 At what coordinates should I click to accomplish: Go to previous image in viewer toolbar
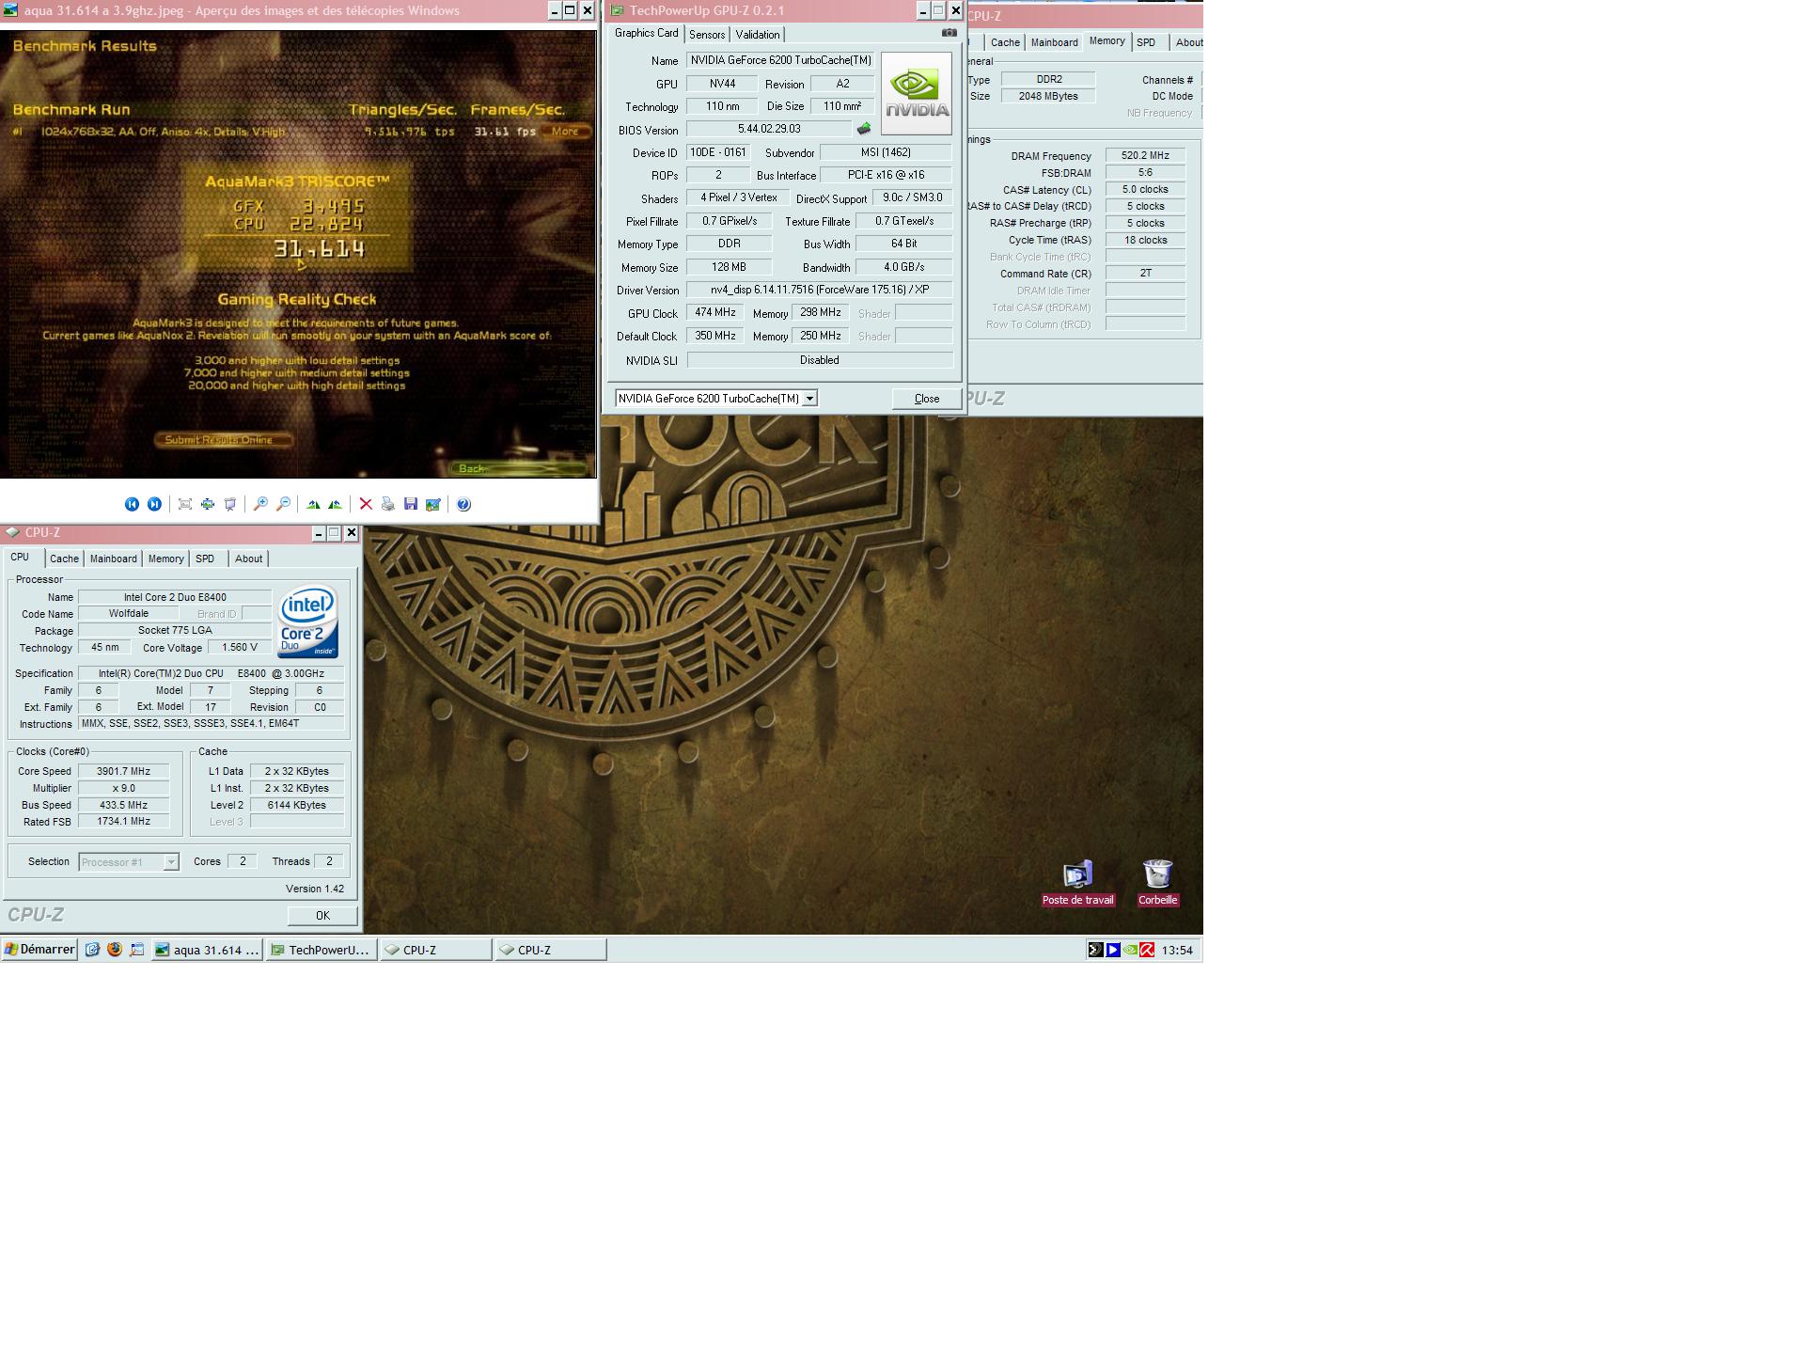click(132, 505)
